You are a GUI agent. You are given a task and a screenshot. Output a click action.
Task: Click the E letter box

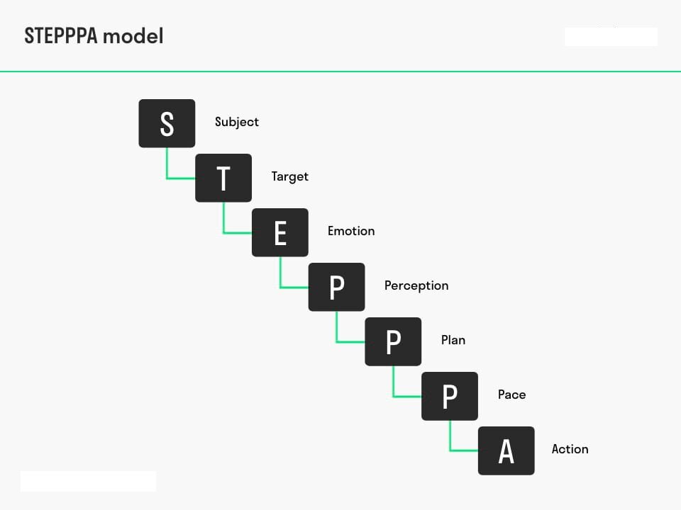tap(280, 232)
